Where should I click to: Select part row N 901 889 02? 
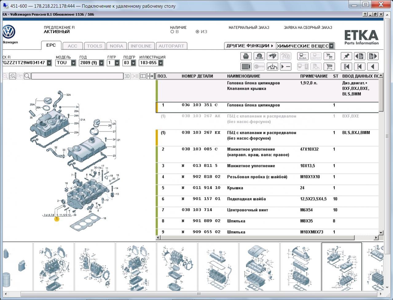click(267, 224)
